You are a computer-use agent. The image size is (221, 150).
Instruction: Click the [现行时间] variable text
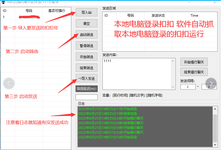120,95
